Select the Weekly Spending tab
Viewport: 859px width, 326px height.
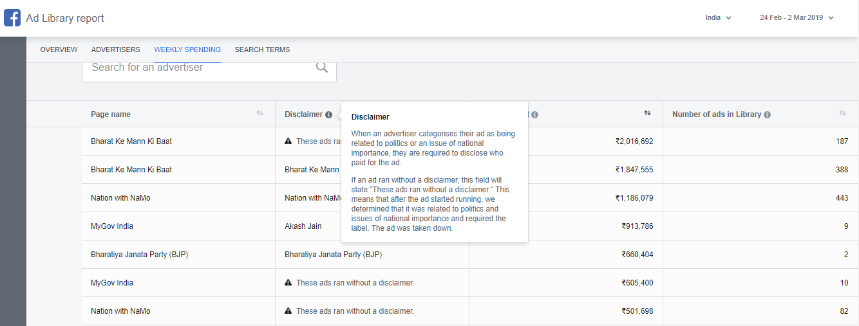point(187,50)
